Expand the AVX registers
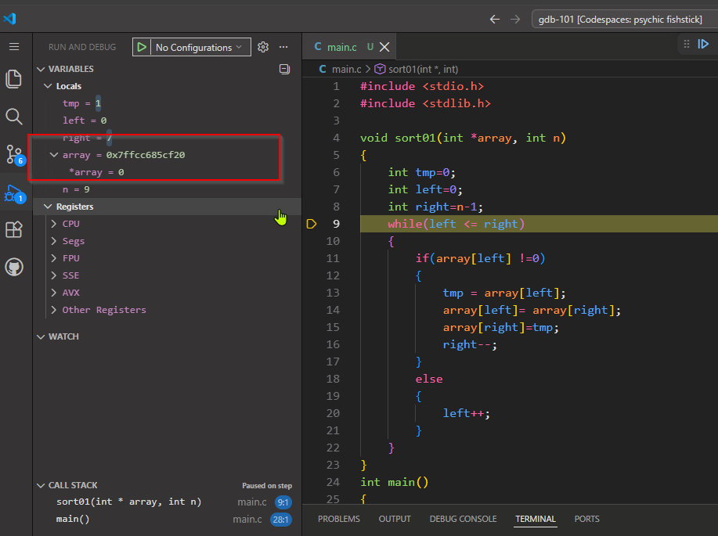718x536 pixels. [54, 293]
